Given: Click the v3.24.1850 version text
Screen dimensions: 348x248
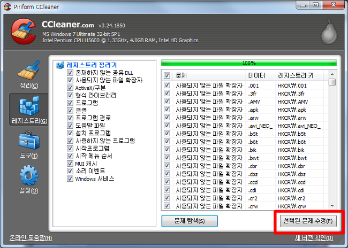Looking at the screenshot, I should pyautogui.click(x=112, y=26).
